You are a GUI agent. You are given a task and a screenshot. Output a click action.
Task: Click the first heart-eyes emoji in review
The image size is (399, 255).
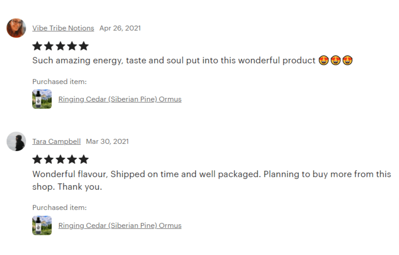pyautogui.click(x=323, y=60)
